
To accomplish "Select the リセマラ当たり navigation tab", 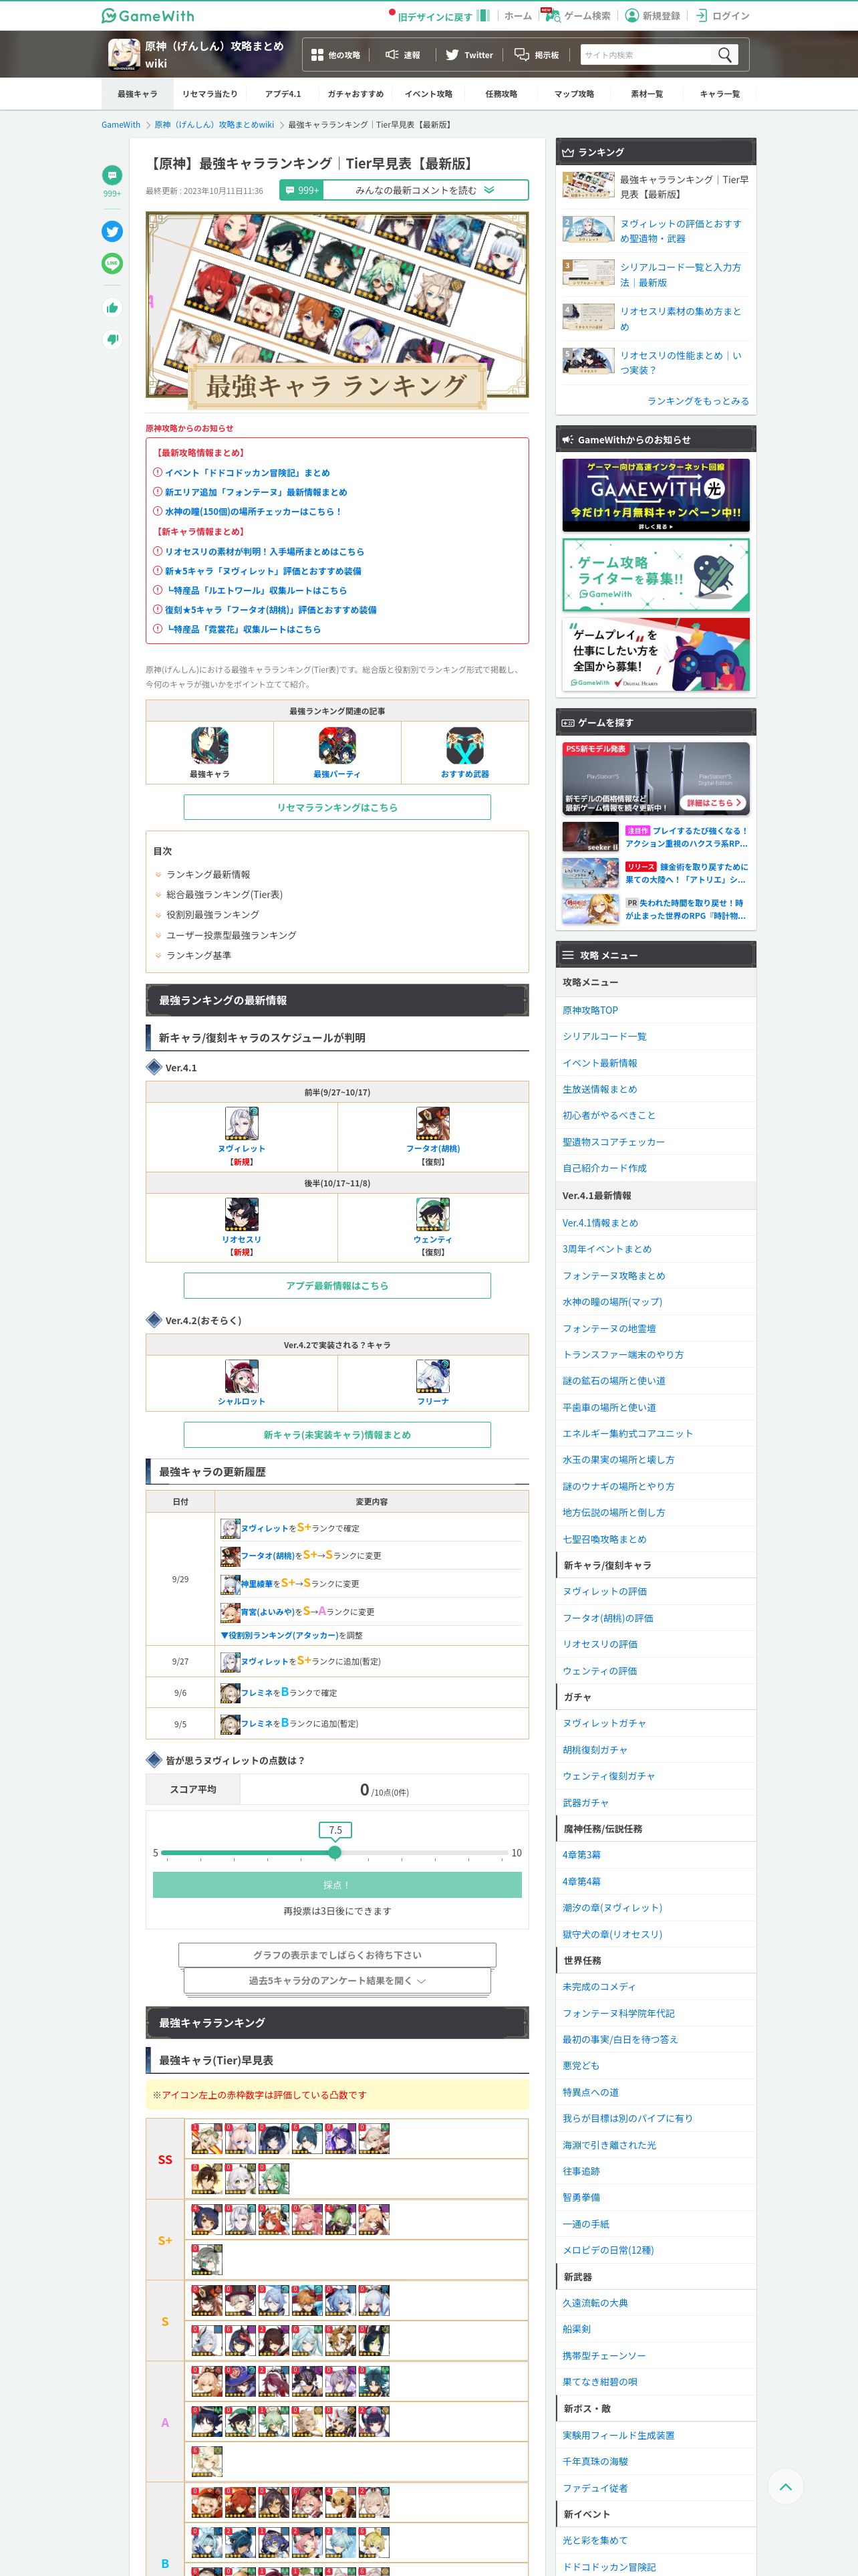I will pyautogui.click(x=210, y=94).
